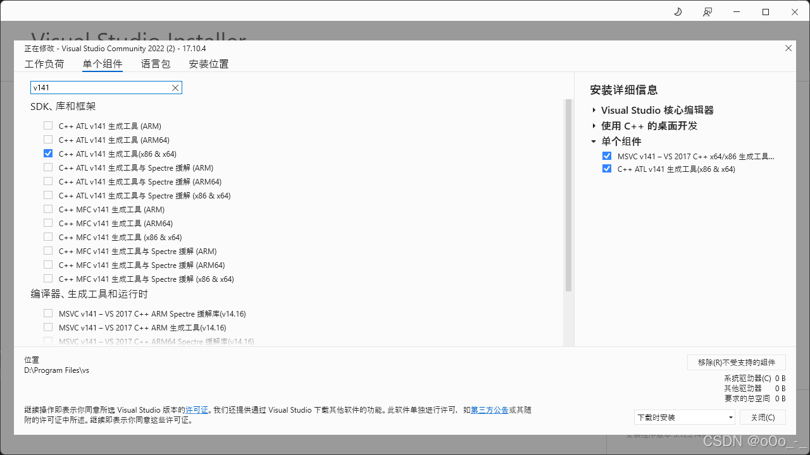Expand Visual Studio 核心编辑器 section

(x=594, y=110)
